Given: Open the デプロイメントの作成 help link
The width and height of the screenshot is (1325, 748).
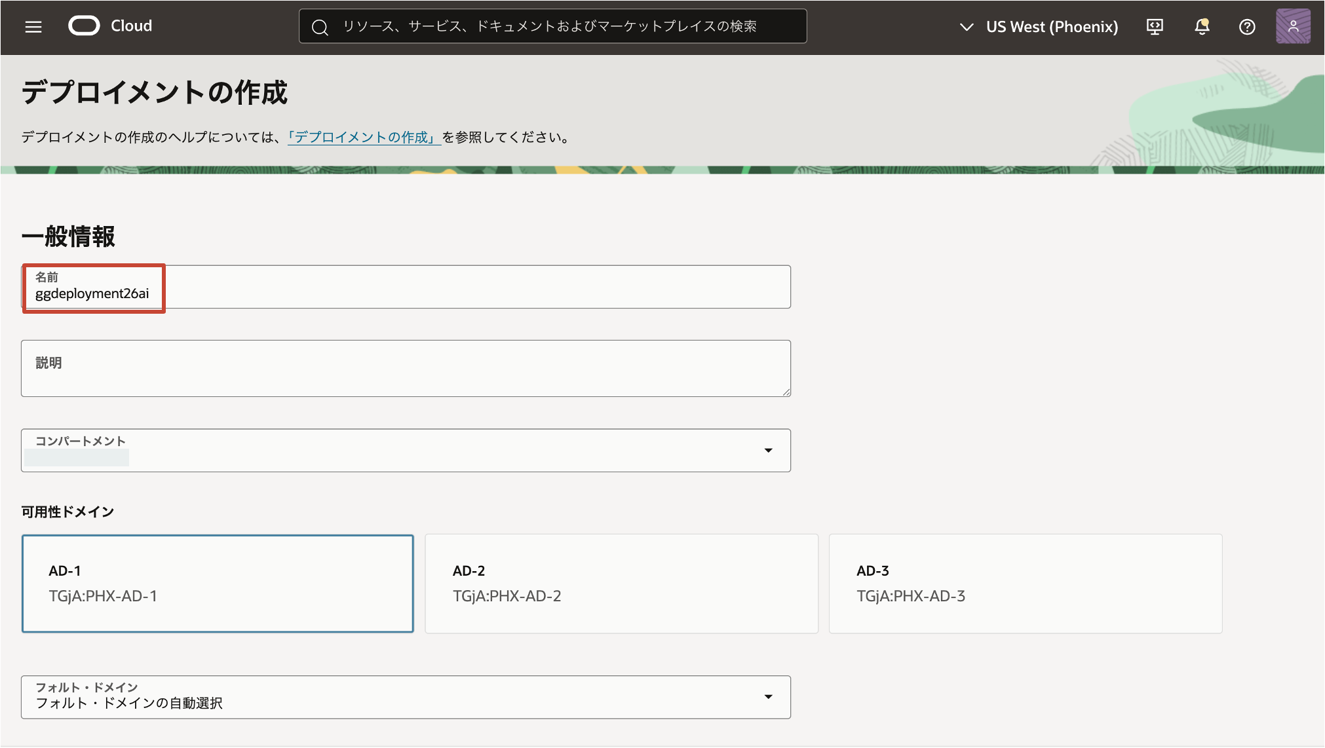Looking at the screenshot, I should point(364,138).
